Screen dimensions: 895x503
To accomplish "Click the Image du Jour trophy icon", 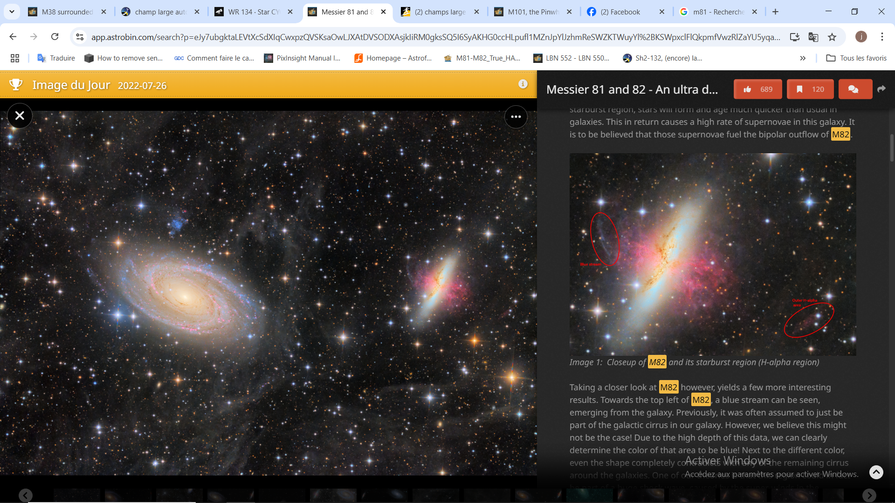I will pyautogui.click(x=16, y=85).
